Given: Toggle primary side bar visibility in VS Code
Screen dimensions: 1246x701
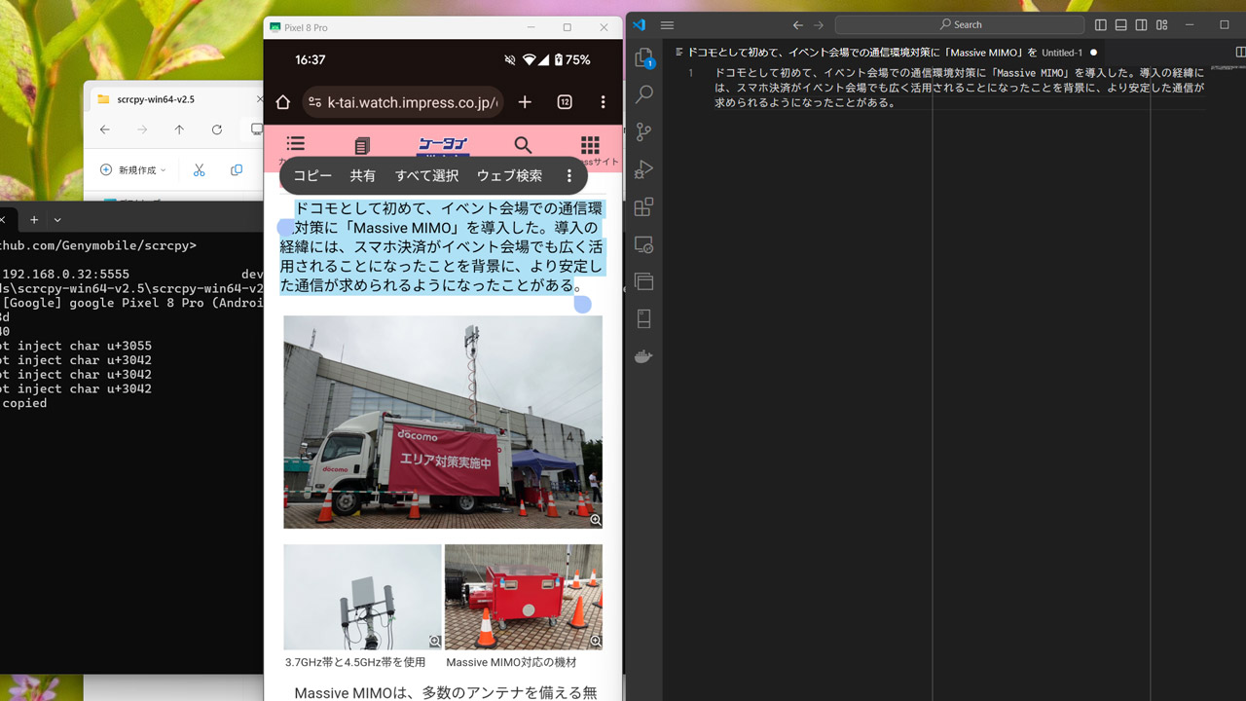Looking at the screenshot, I should tap(1099, 23).
